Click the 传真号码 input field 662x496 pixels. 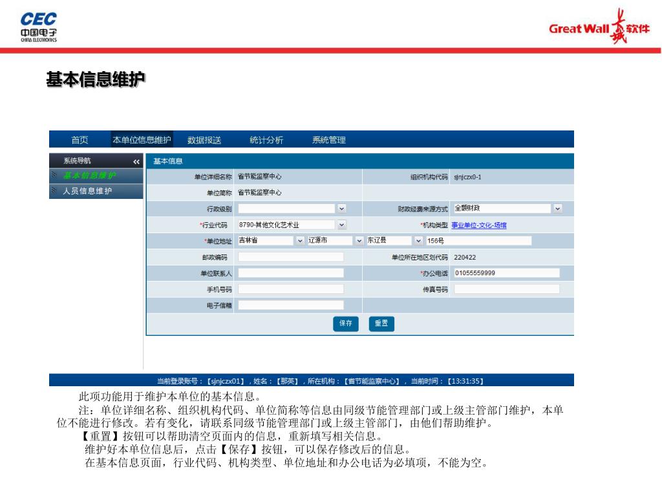click(507, 289)
